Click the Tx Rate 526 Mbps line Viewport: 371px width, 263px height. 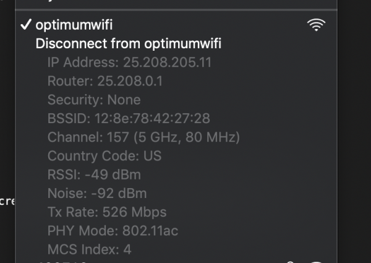coord(107,212)
